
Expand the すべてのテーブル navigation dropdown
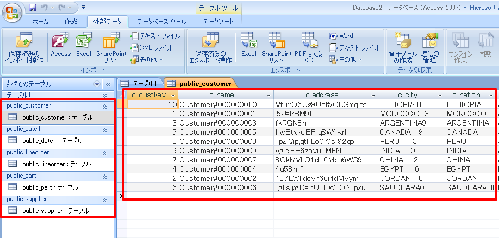coord(97,84)
